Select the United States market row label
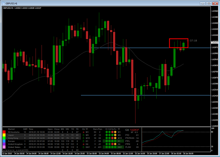 pos(14,147)
